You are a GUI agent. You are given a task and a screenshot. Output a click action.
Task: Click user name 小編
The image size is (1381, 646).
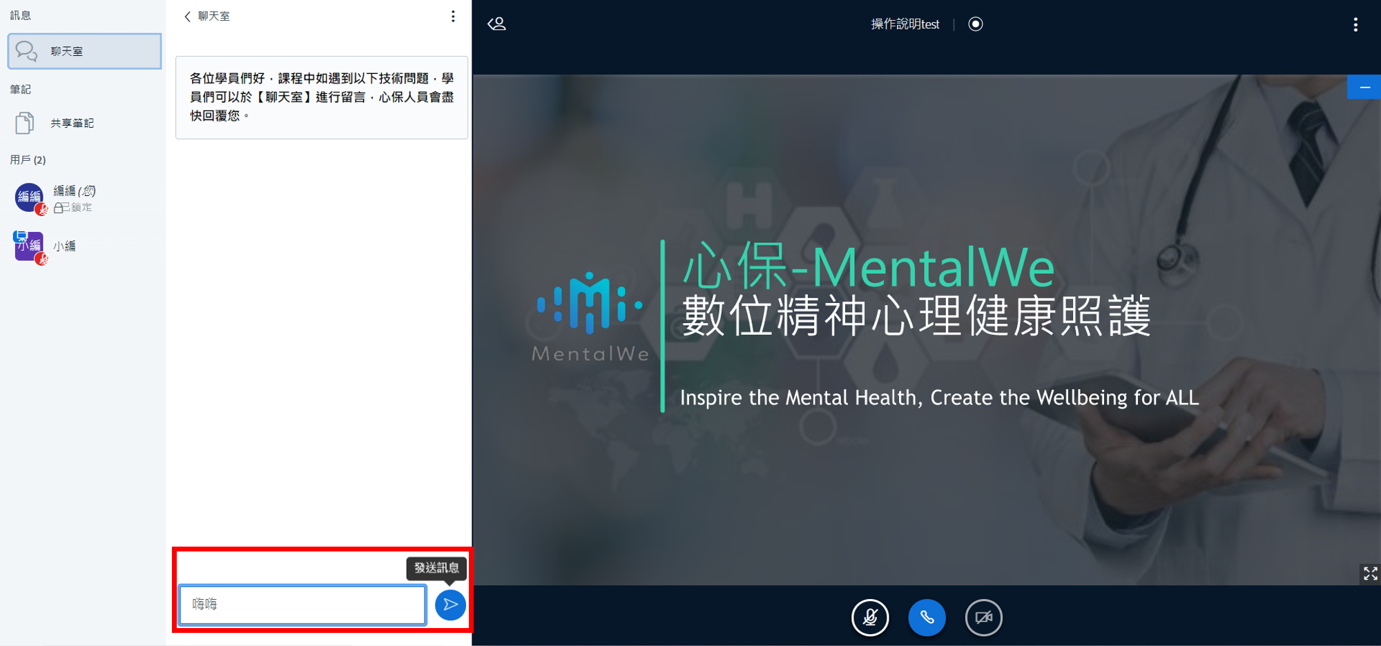point(64,246)
